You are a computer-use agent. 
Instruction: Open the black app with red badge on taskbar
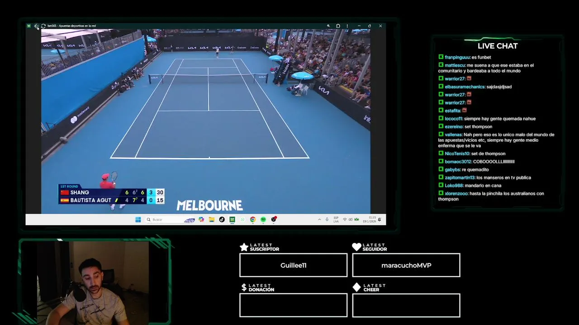(x=274, y=219)
